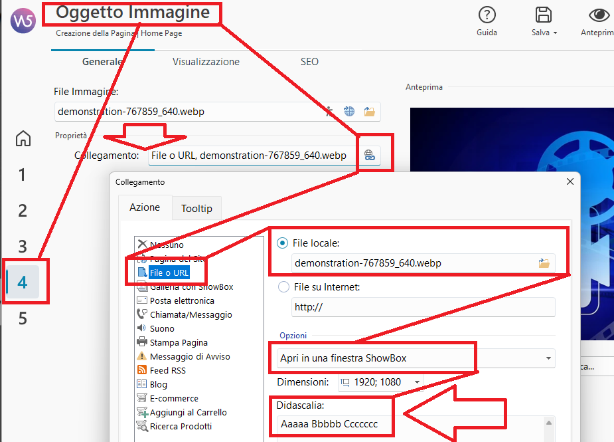The width and height of the screenshot is (614, 442).
Task: Open folder icon next to File Immagine field
Action: click(369, 112)
